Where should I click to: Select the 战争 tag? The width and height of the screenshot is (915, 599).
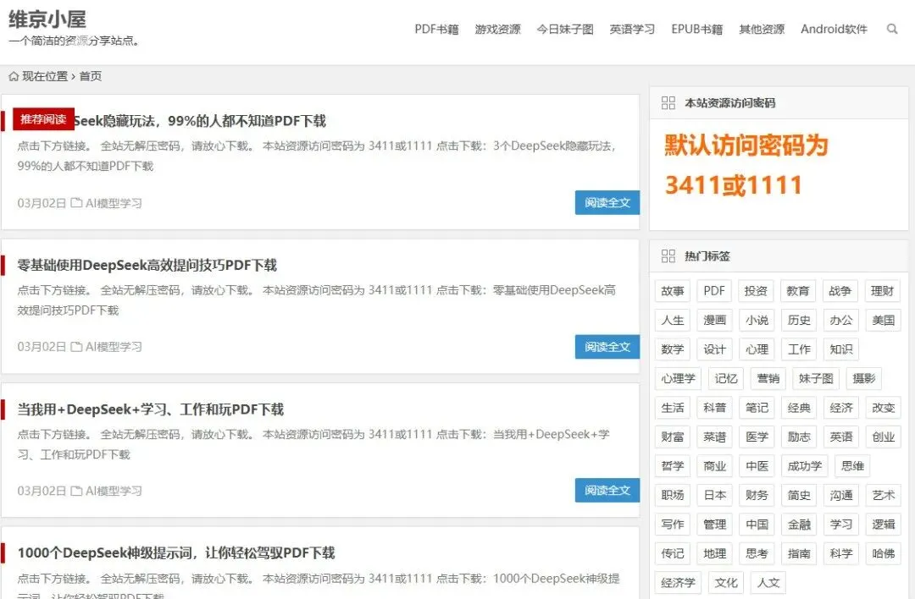(840, 291)
